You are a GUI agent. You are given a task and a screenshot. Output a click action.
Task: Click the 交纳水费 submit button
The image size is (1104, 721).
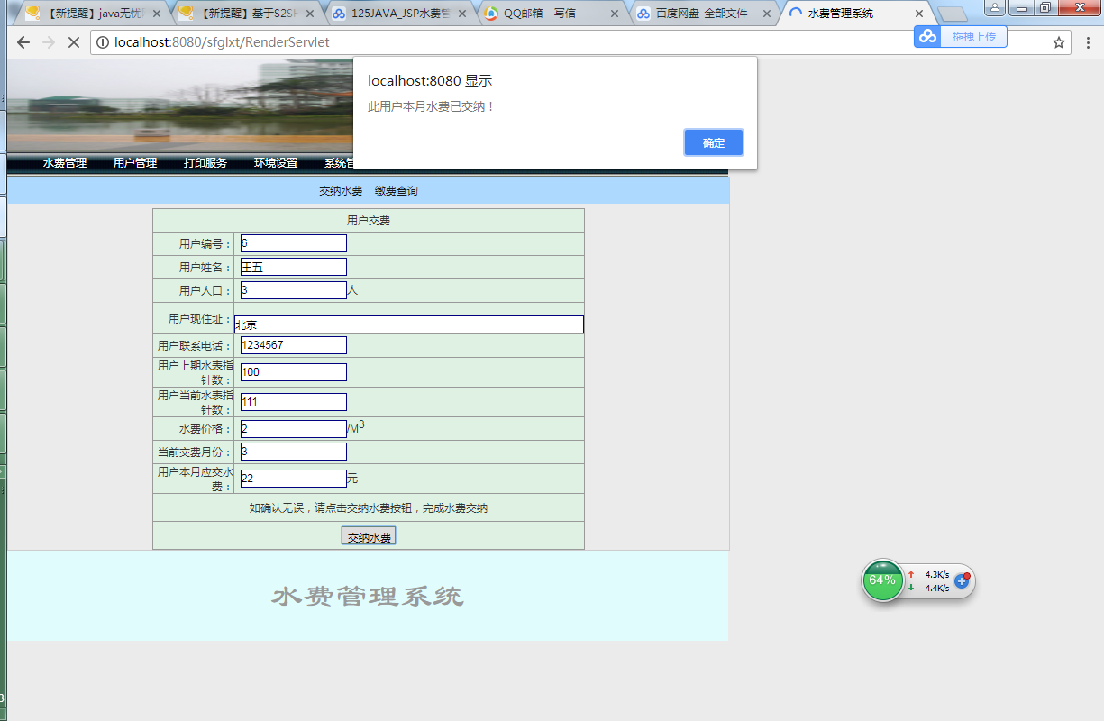click(x=369, y=536)
